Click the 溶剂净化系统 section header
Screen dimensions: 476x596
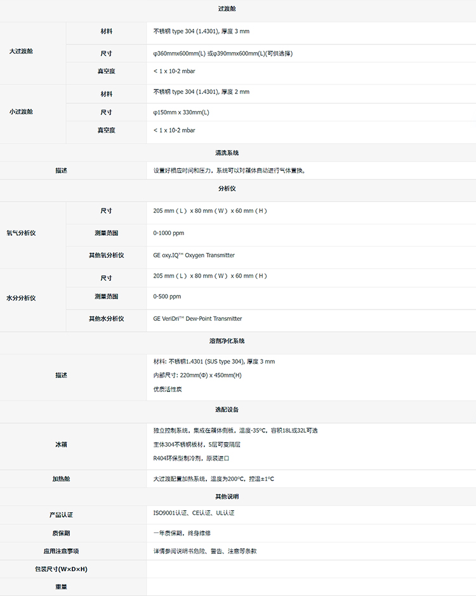(x=227, y=341)
